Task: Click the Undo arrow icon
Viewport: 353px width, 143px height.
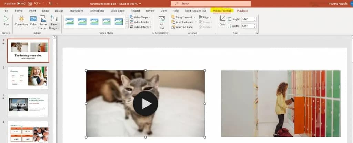Action: (x=37, y=3)
